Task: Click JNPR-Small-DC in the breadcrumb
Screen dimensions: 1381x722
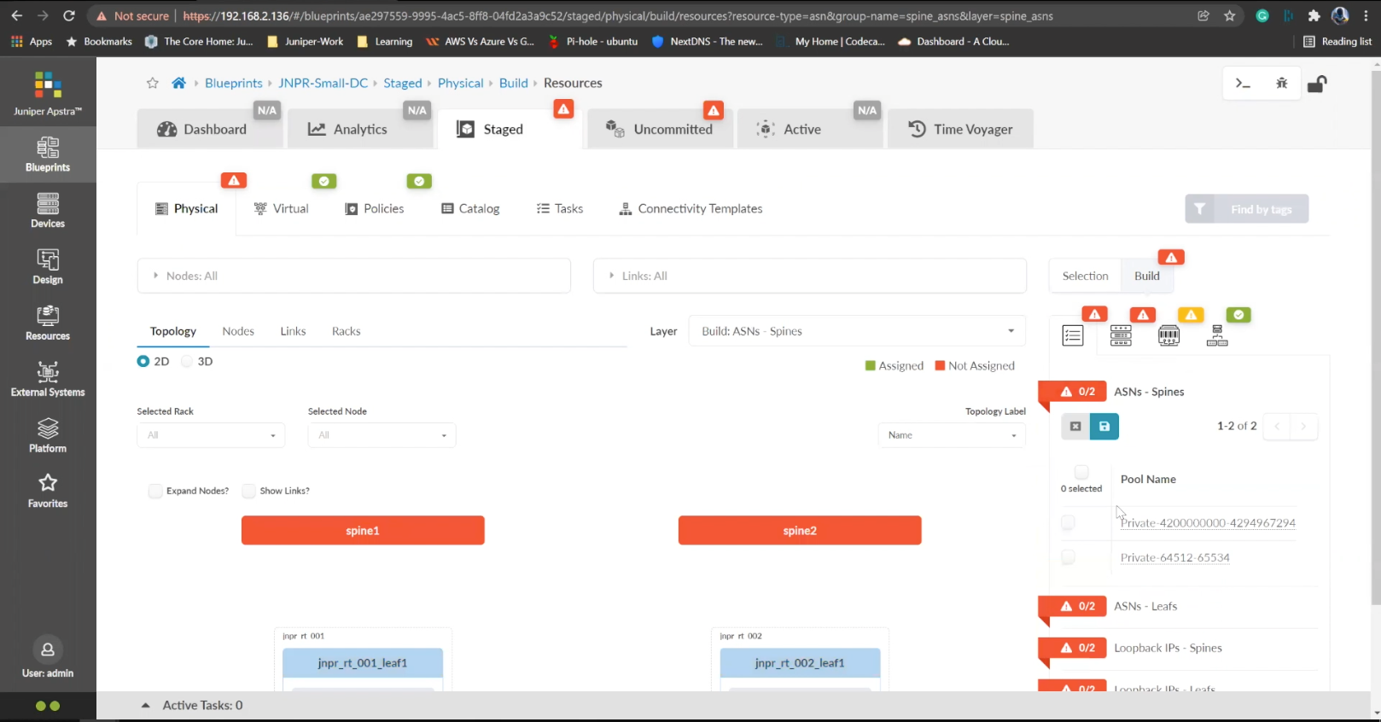Action: (x=323, y=83)
